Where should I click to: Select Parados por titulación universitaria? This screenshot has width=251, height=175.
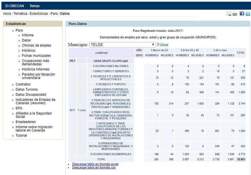pos(38,76)
